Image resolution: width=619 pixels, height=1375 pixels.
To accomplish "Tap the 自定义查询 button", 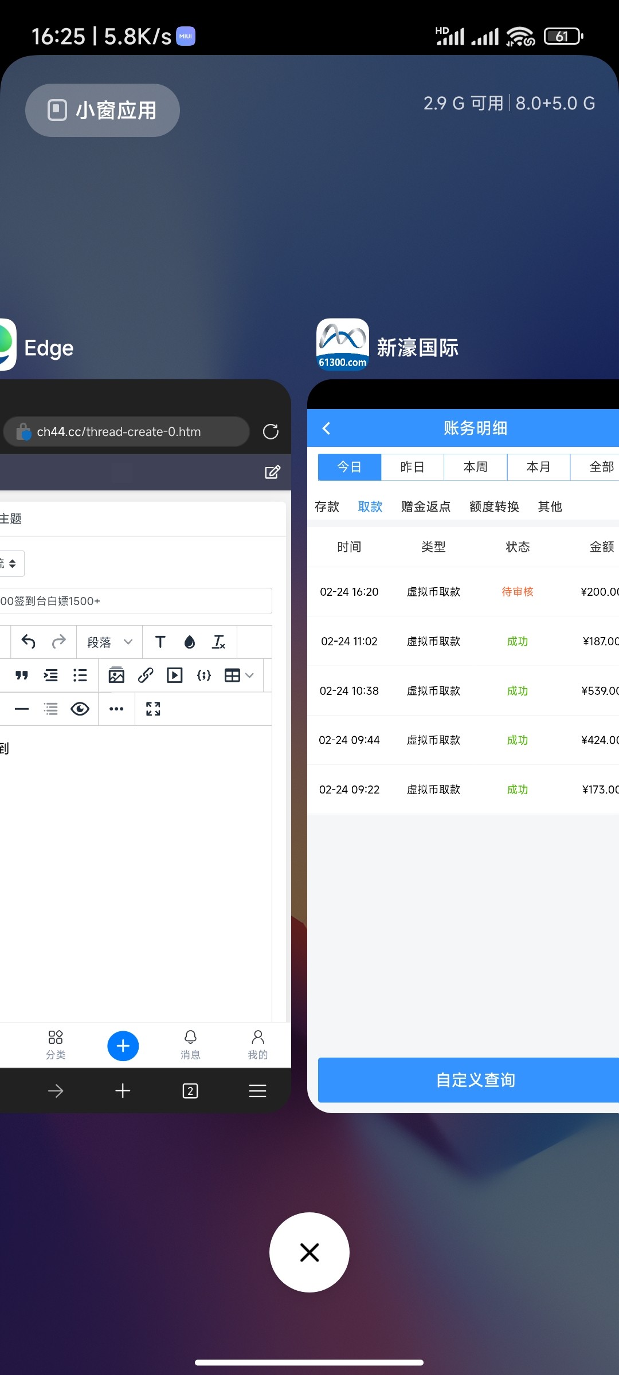I will point(475,1080).
